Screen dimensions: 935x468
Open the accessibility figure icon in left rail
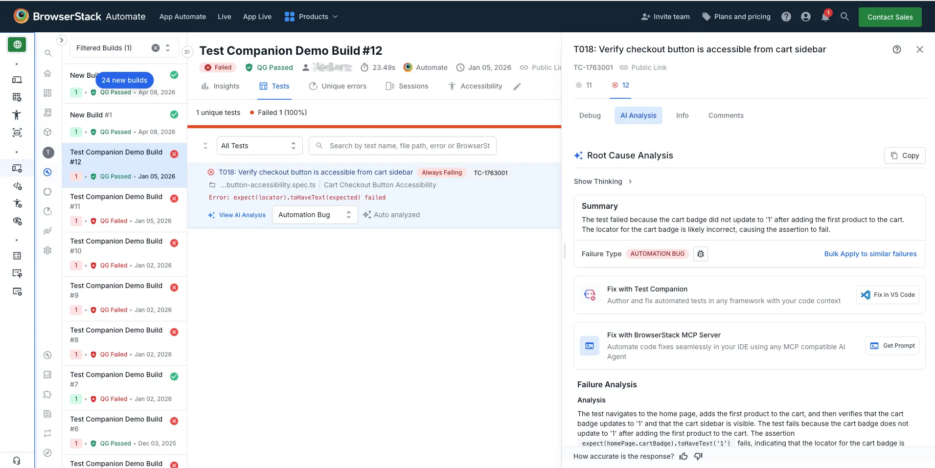[x=17, y=115]
